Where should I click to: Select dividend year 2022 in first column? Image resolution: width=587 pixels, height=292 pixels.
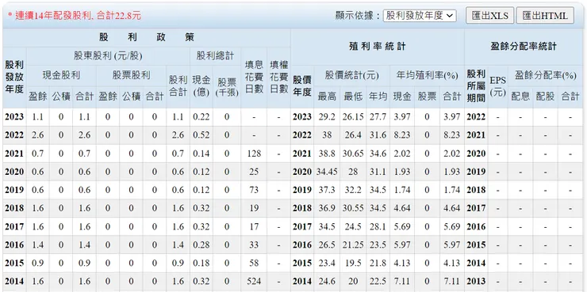coord(14,135)
